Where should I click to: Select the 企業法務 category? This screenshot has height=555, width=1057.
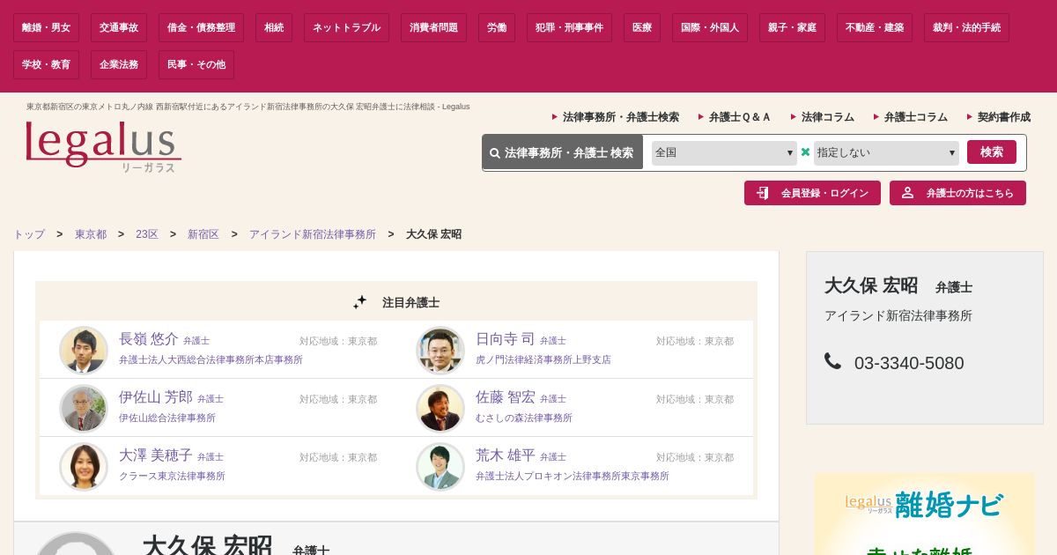[119, 64]
